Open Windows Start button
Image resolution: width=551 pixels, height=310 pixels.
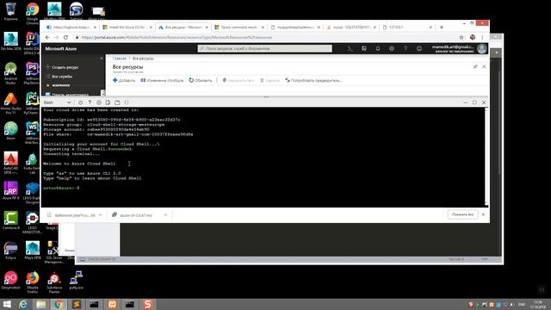click(x=7, y=304)
